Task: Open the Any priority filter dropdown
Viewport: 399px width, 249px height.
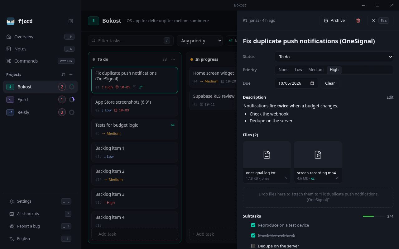Action: pyautogui.click(x=199, y=40)
